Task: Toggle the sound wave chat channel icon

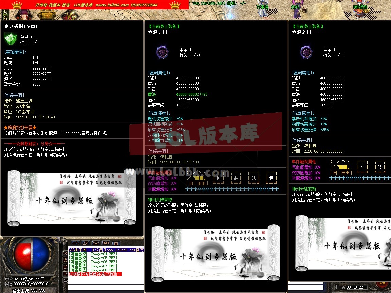Action: (x=65, y=253)
